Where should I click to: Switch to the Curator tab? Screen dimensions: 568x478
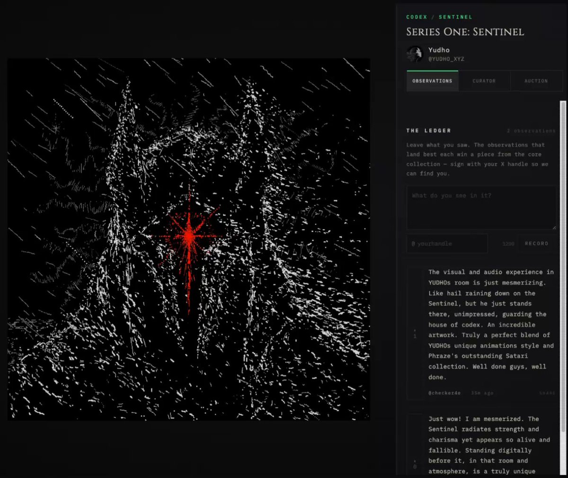[x=484, y=81]
